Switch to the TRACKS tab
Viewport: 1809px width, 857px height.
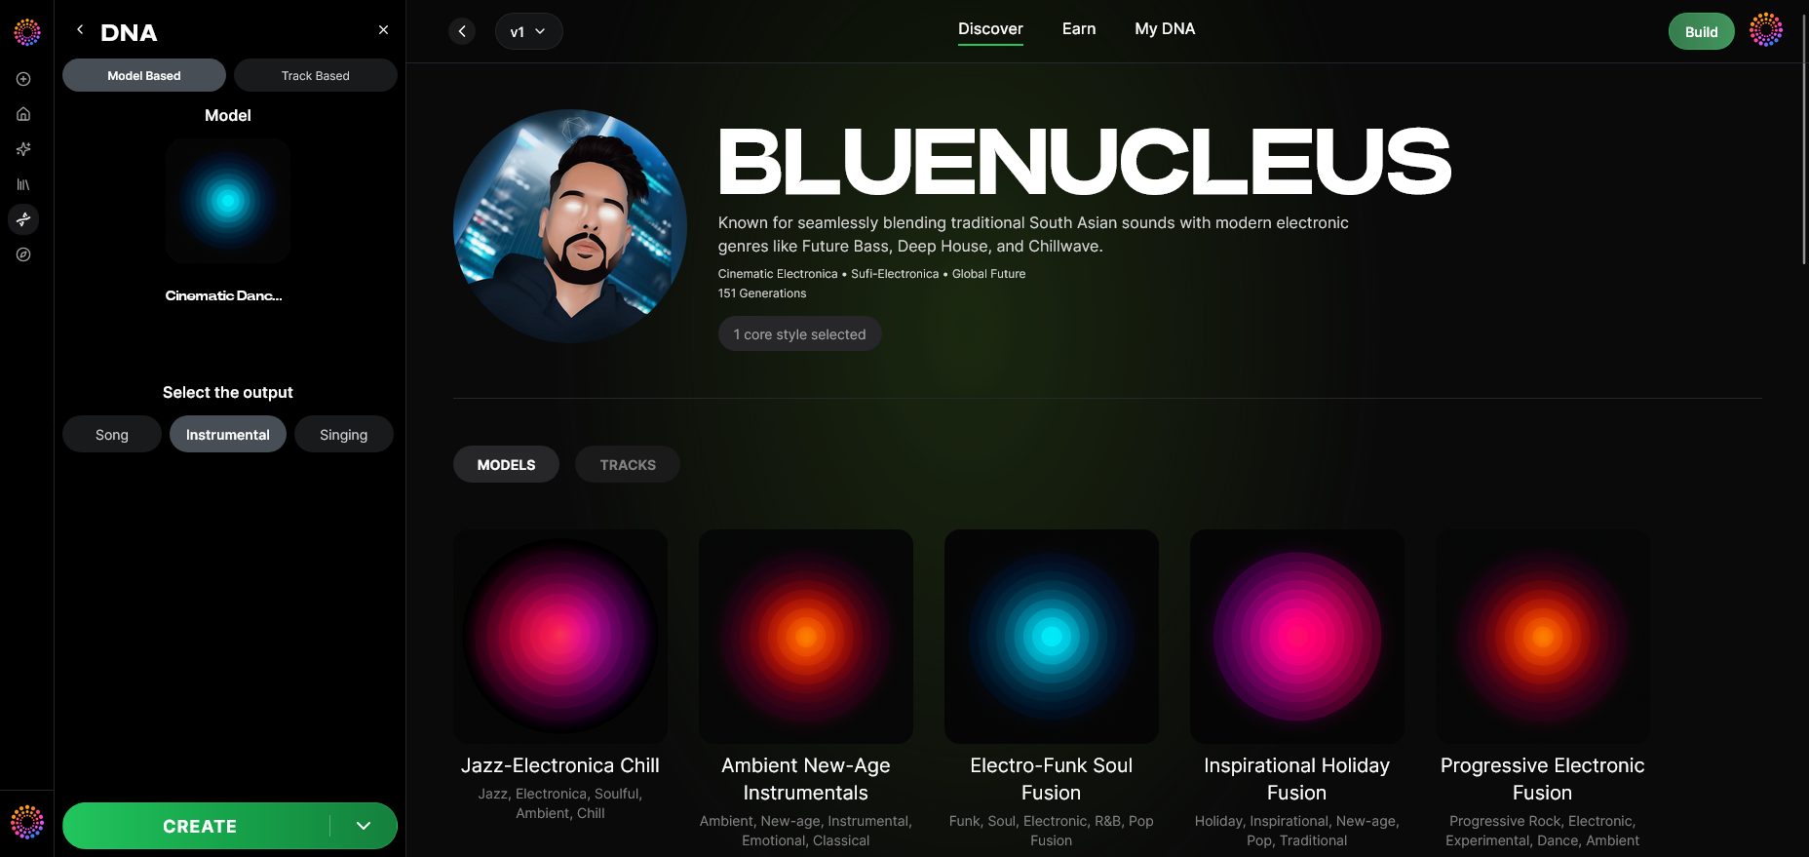628,465
